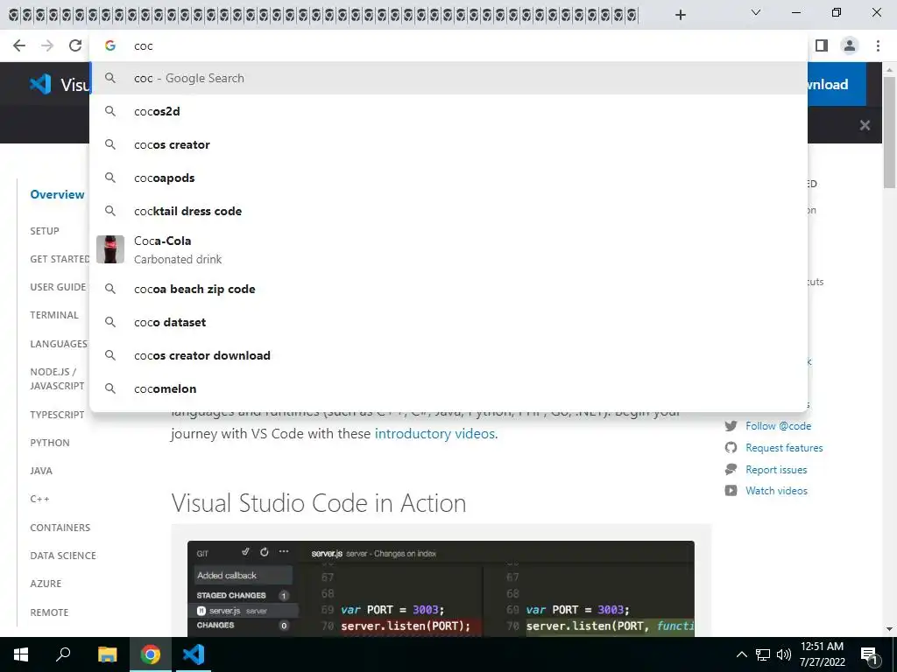897x672 pixels.
Task: Click the Twitter bird icon
Action: click(x=731, y=426)
